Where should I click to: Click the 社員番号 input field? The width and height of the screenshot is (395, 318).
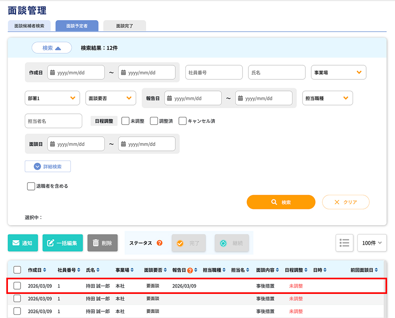tap(214, 73)
